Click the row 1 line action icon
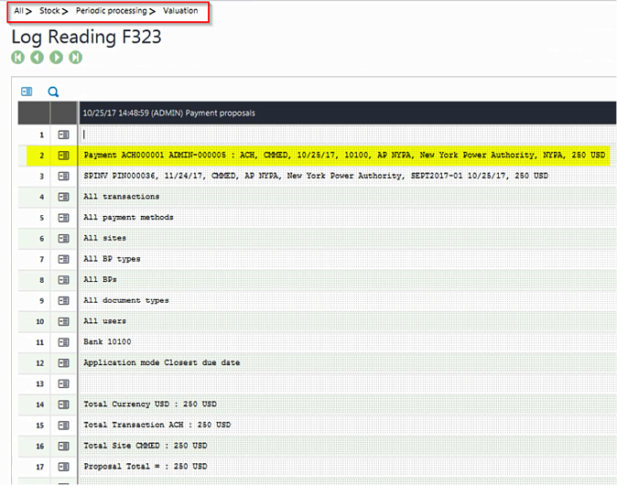Viewport: 617px width, 485px height. pos(63,135)
